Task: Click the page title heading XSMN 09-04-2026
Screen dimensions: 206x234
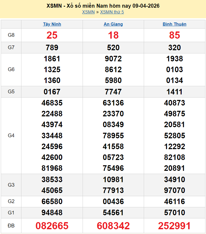Action: point(103,6)
